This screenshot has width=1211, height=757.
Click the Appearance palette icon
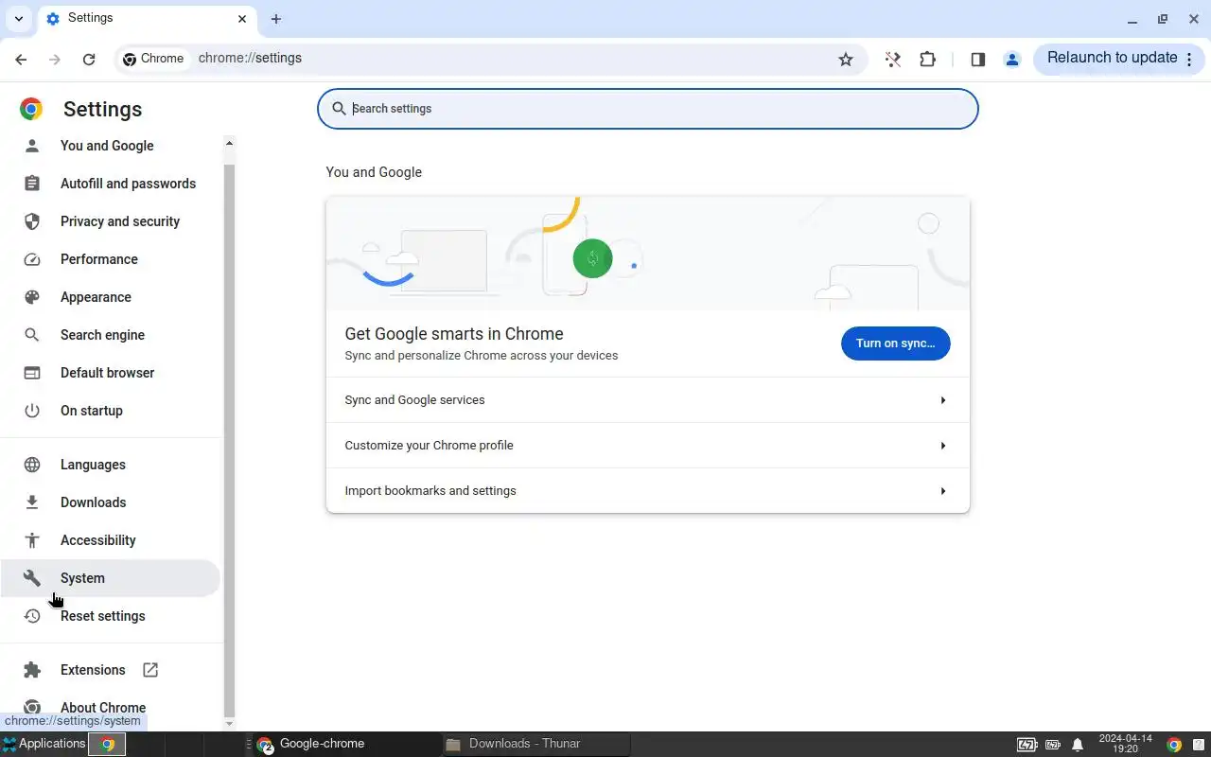pos(32,297)
